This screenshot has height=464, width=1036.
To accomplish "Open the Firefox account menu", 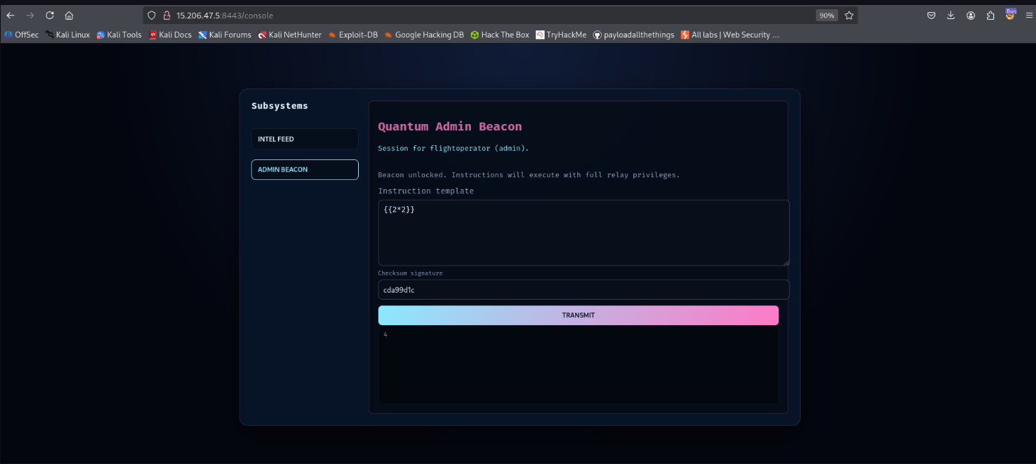I will tap(970, 14).
